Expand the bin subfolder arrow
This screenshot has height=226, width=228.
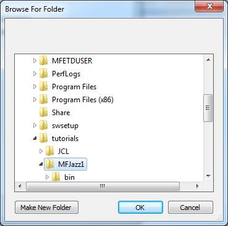(47, 177)
